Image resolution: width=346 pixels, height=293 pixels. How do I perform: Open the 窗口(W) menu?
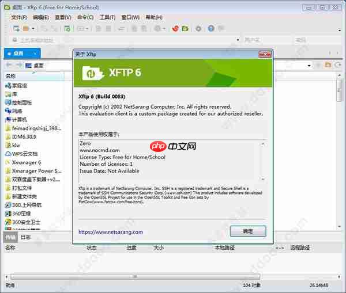[130, 17]
